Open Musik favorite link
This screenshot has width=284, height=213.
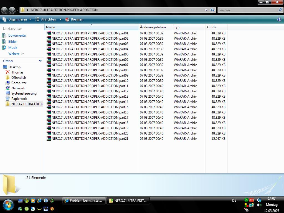coord(13,48)
